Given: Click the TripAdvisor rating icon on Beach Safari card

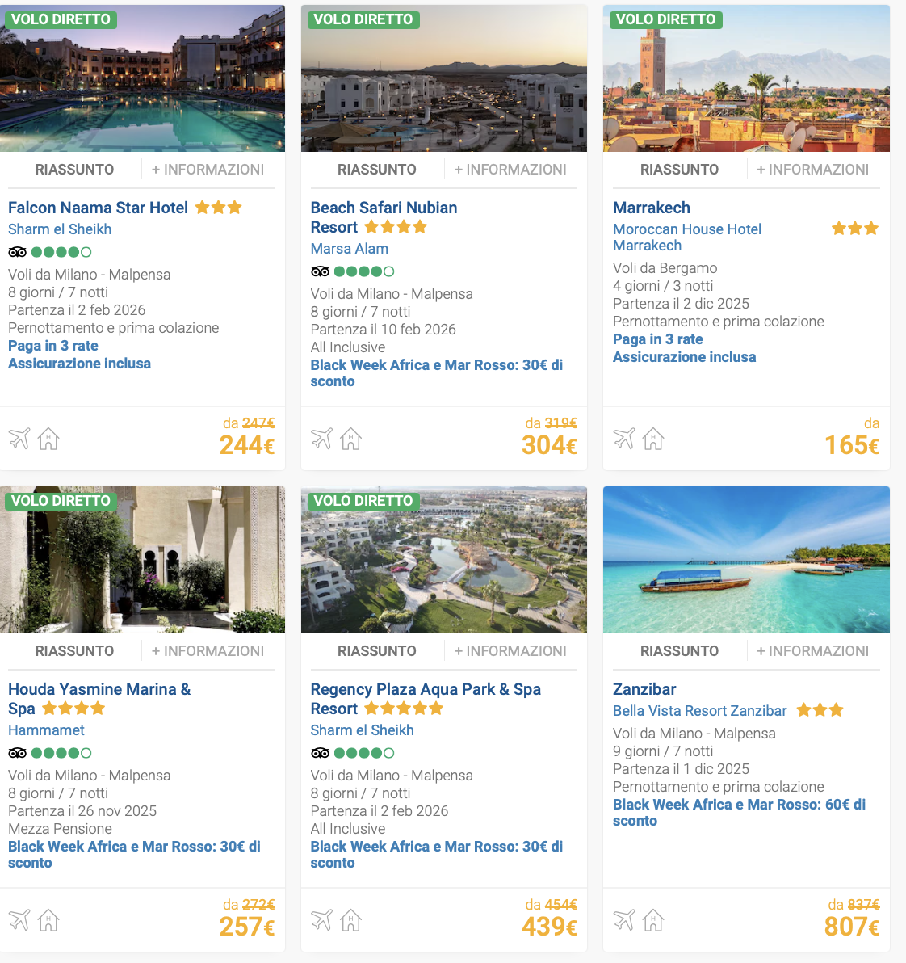Looking at the screenshot, I should point(319,271).
